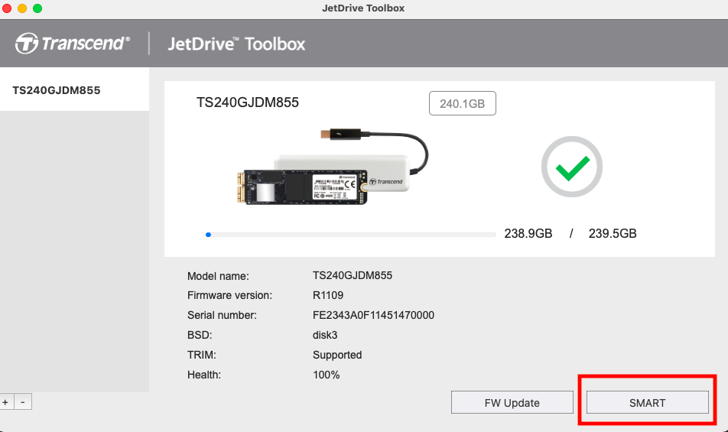Select TS240GJDM855 in the sidebar
728x432 pixels.
tap(74, 89)
